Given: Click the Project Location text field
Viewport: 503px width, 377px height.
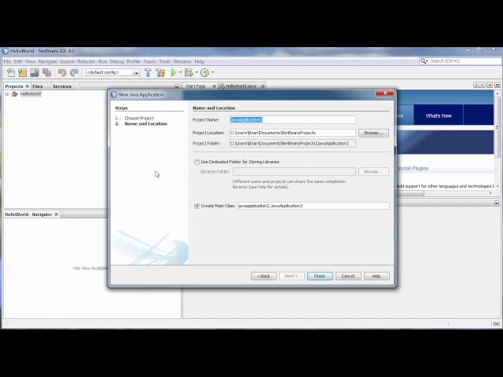Looking at the screenshot, I should (x=292, y=133).
